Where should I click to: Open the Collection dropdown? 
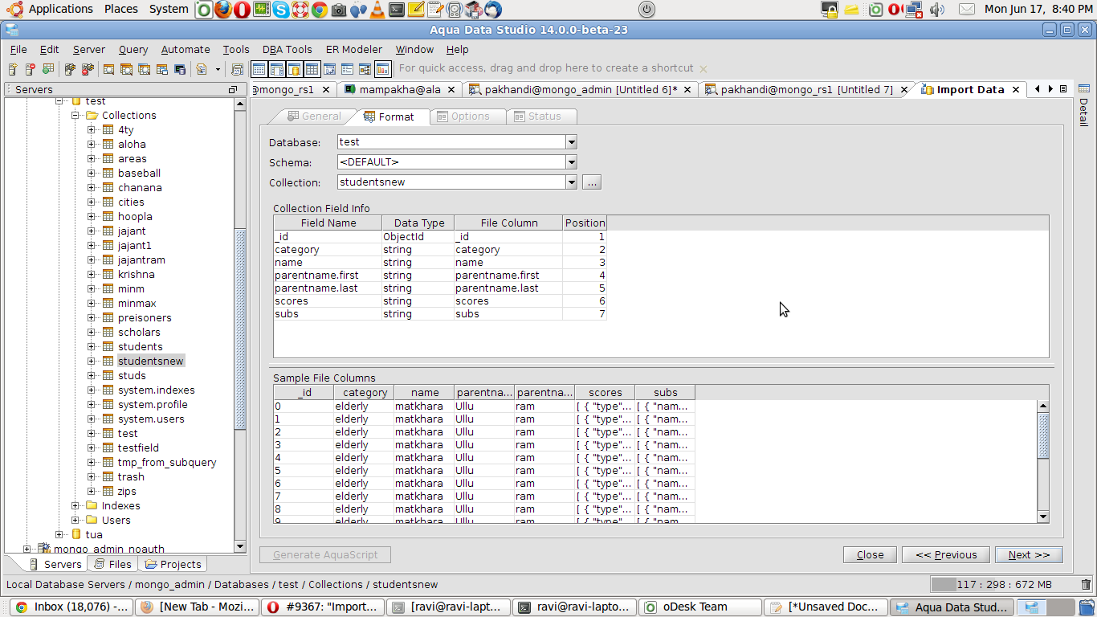(x=571, y=182)
